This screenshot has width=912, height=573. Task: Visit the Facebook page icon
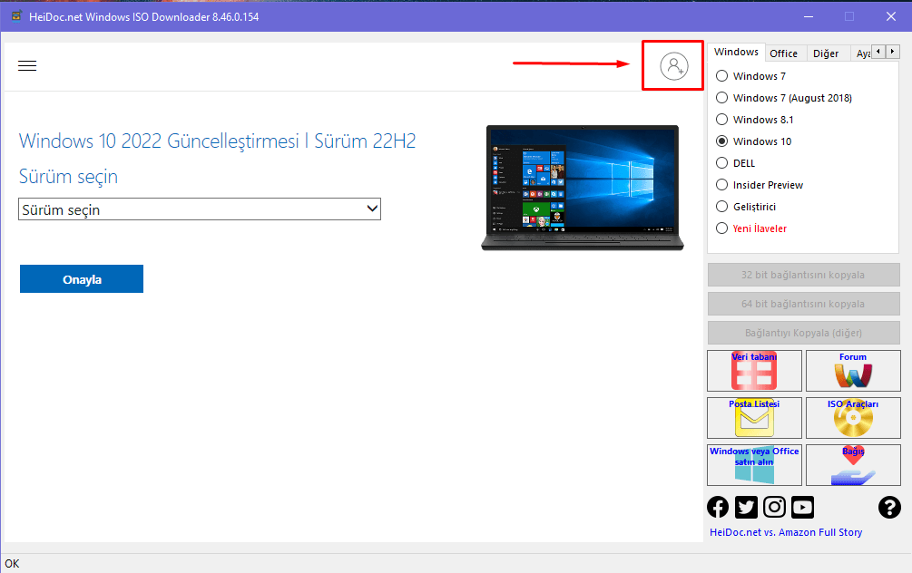pyautogui.click(x=718, y=508)
